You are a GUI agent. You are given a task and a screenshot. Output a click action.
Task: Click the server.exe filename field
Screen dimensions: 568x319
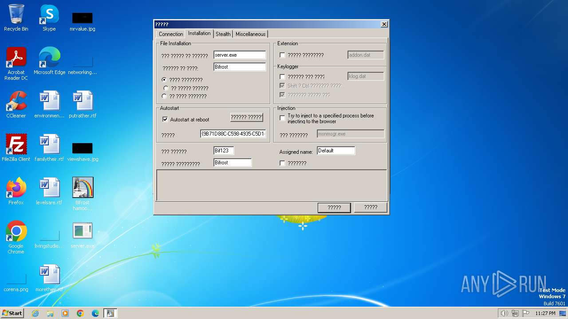tap(240, 55)
